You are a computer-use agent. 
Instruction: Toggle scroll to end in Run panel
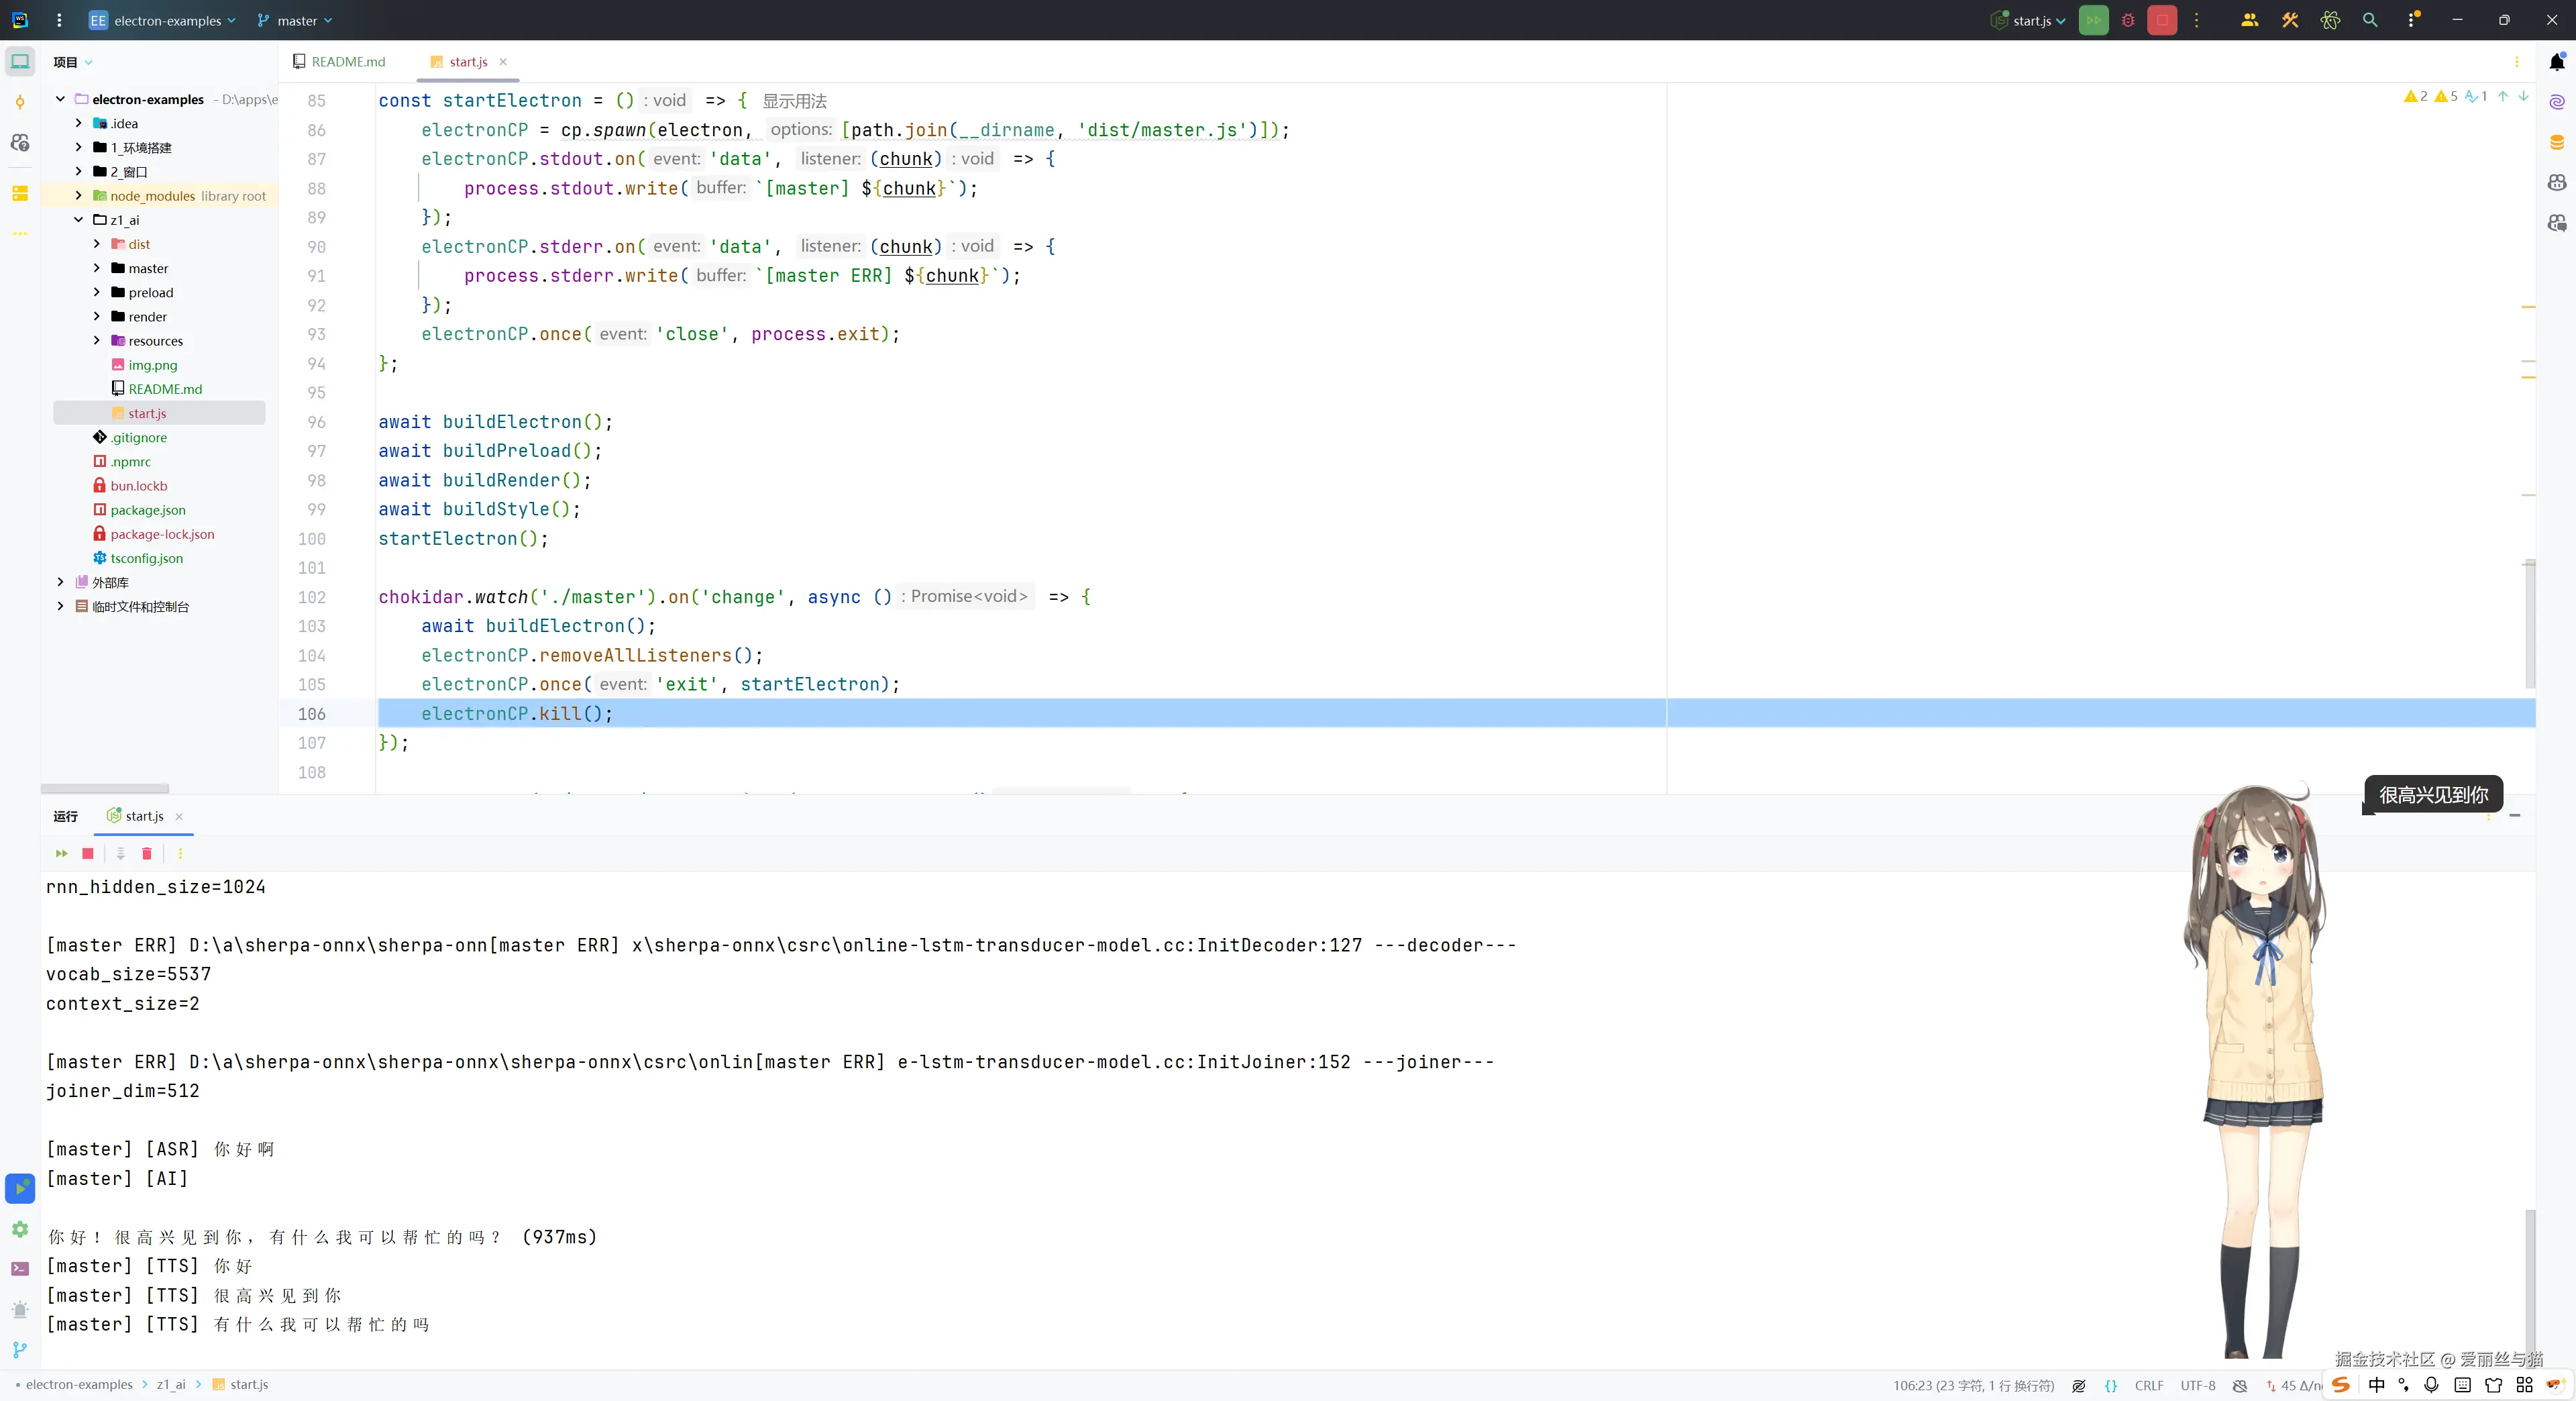click(x=120, y=853)
